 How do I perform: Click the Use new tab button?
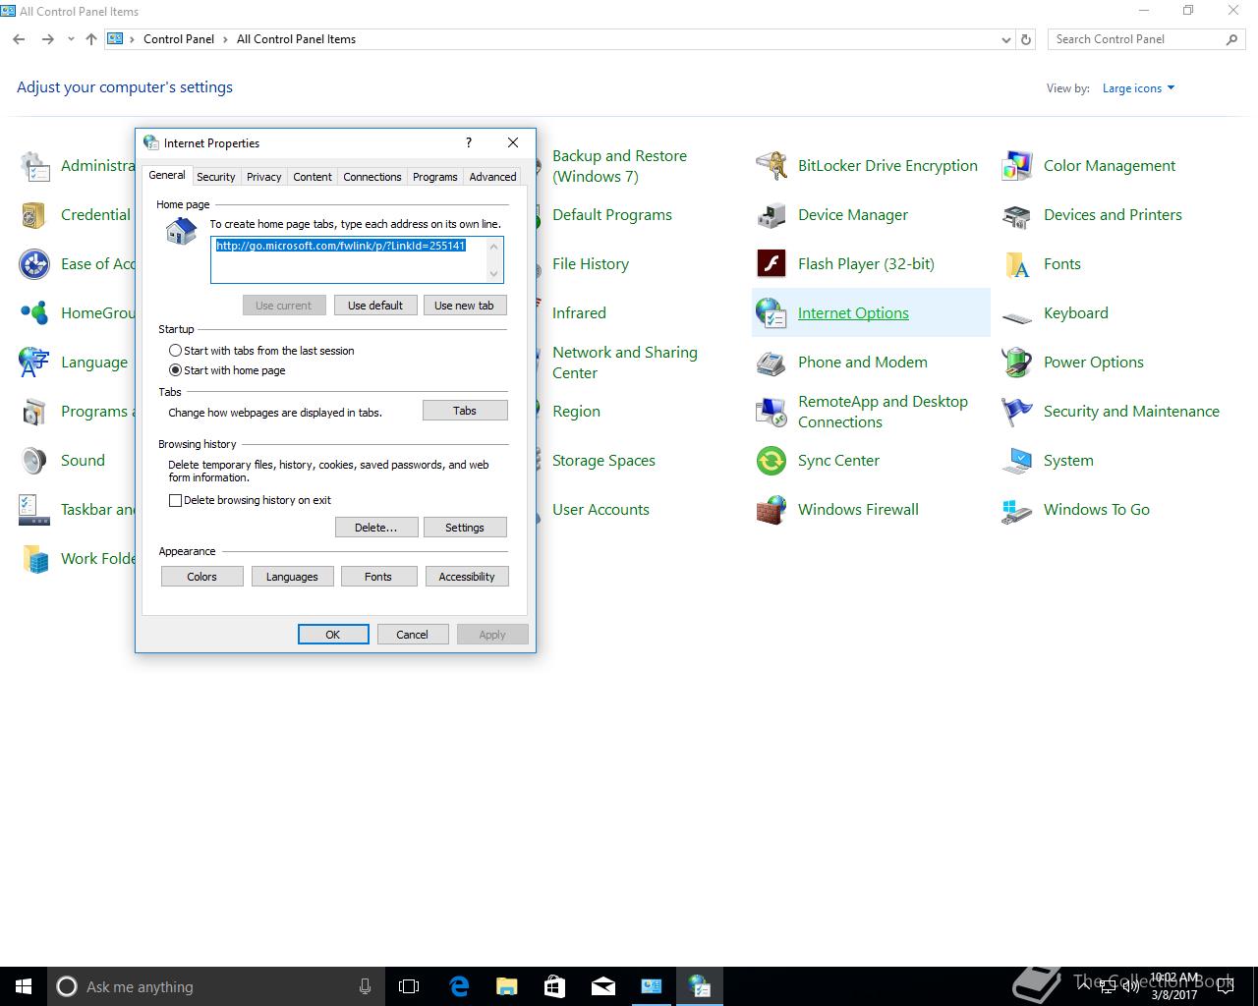point(465,306)
